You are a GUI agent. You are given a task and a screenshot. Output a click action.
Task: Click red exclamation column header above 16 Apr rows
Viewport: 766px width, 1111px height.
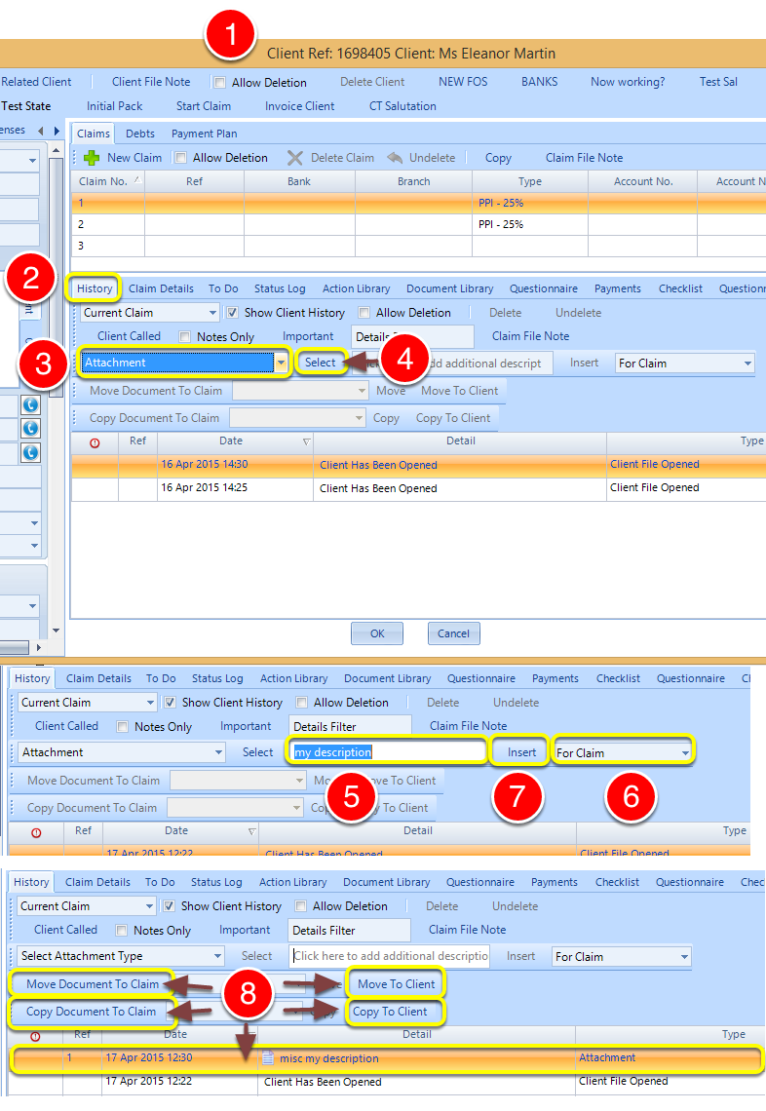click(x=95, y=442)
